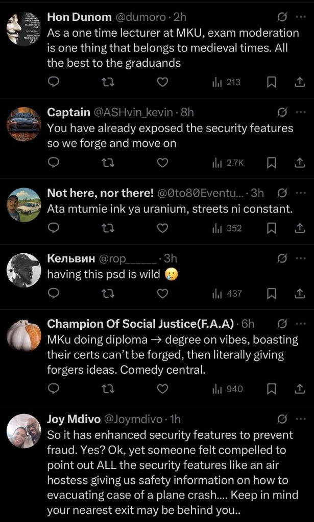
Task: Expand more options on Joy Mdivo's tweet
Action: (x=300, y=419)
